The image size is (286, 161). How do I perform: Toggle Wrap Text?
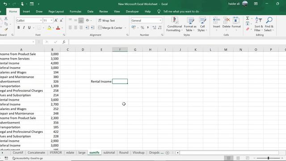pyautogui.click(x=106, y=21)
